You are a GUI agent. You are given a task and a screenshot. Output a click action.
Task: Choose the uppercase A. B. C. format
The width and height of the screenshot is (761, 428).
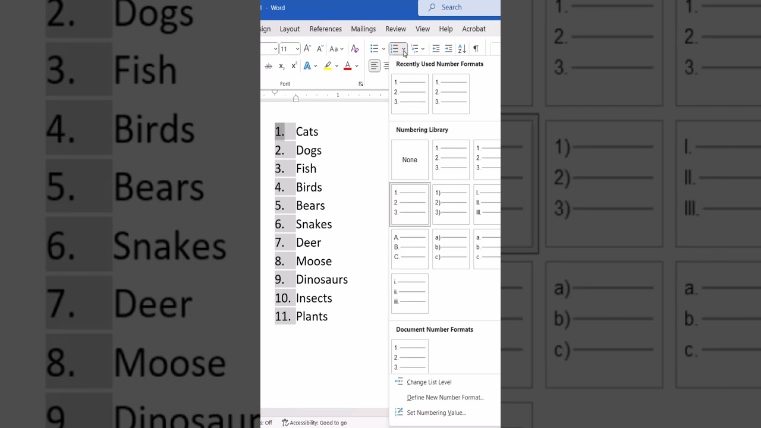[410, 248]
